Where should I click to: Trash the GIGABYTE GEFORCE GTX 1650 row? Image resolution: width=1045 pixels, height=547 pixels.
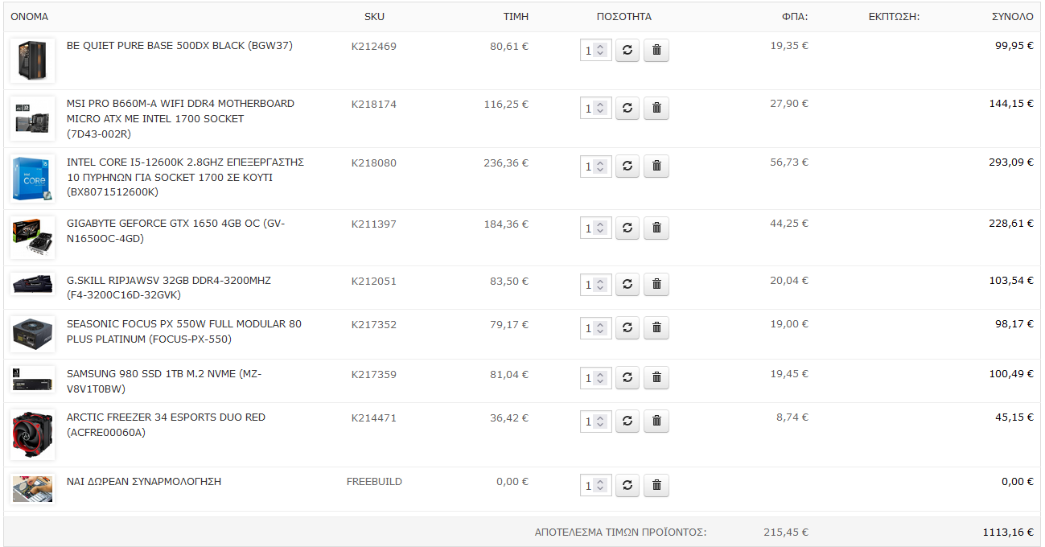pos(656,228)
